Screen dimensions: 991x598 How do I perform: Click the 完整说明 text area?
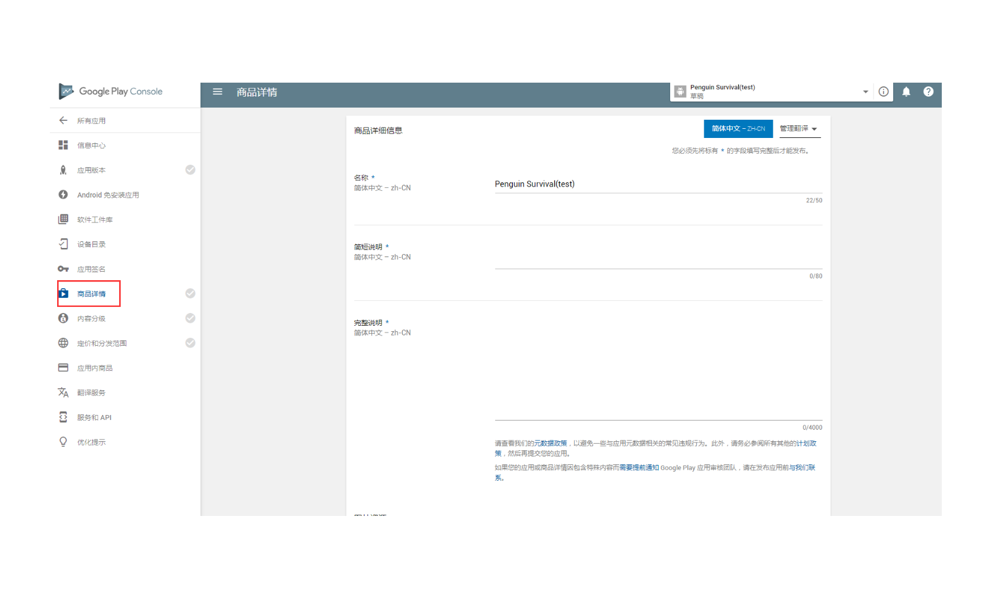click(x=658, y=371)
